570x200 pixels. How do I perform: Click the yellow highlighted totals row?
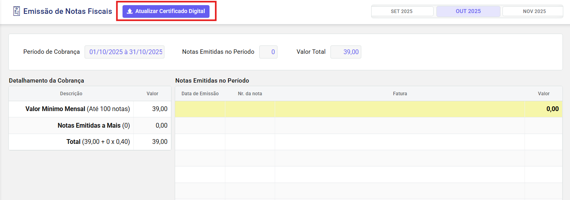pyautogui.click(x=368, y=109)
